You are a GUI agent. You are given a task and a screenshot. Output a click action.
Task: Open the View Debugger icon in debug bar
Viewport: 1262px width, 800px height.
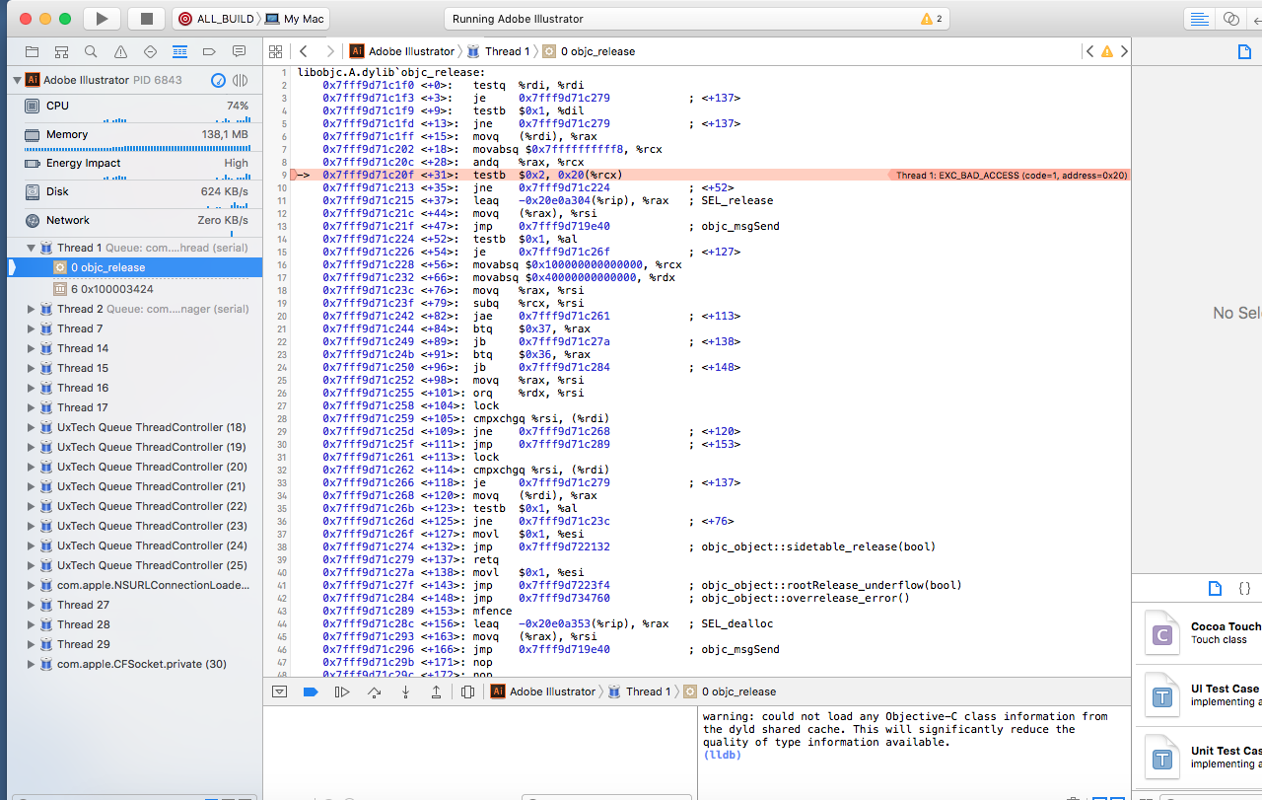(468, 691)
